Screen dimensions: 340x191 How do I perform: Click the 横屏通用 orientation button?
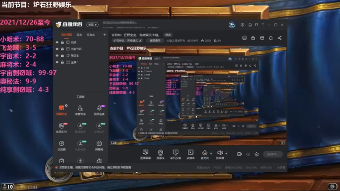click(x=155, y=40)
